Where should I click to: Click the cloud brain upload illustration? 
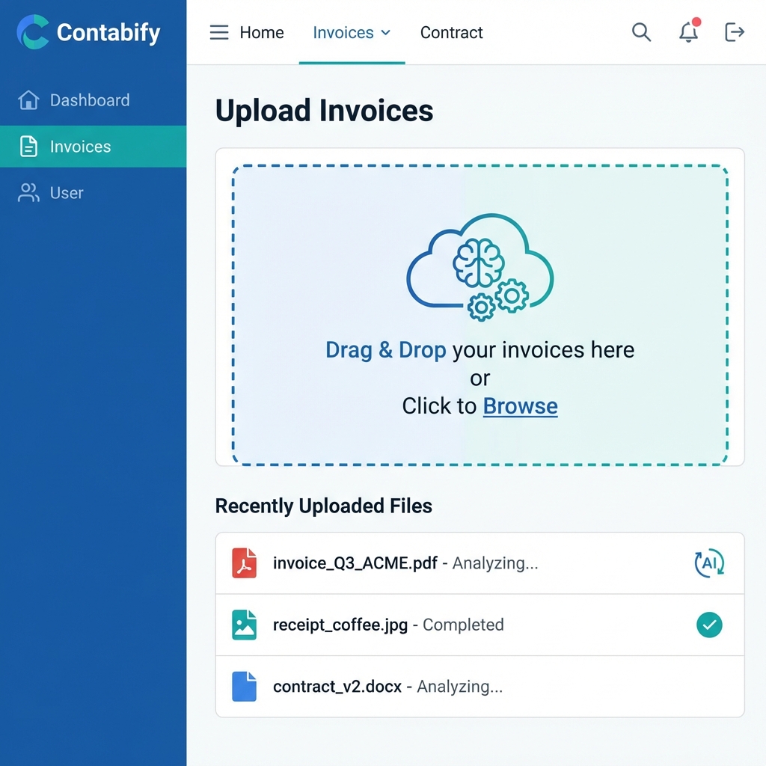479,267
